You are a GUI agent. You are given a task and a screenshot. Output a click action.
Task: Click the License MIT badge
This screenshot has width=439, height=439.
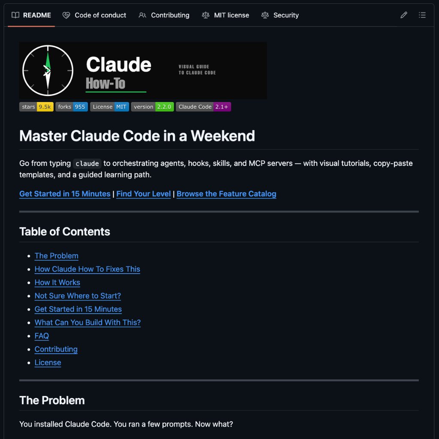tap(109, 107)
